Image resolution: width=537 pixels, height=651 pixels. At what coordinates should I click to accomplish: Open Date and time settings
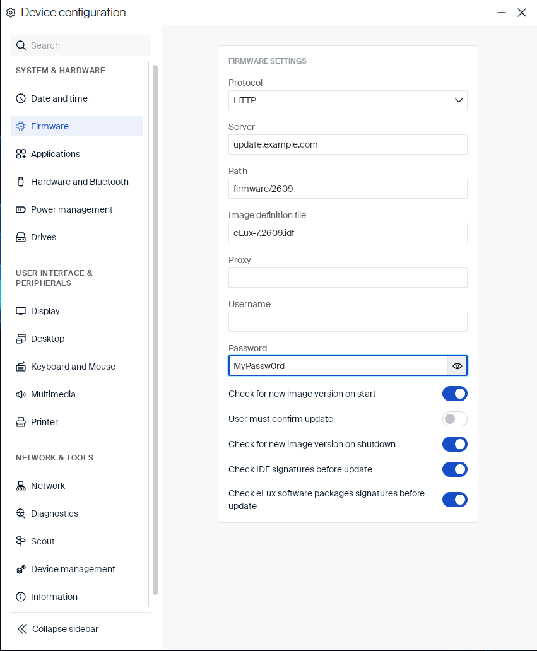(x=77, y=98)
